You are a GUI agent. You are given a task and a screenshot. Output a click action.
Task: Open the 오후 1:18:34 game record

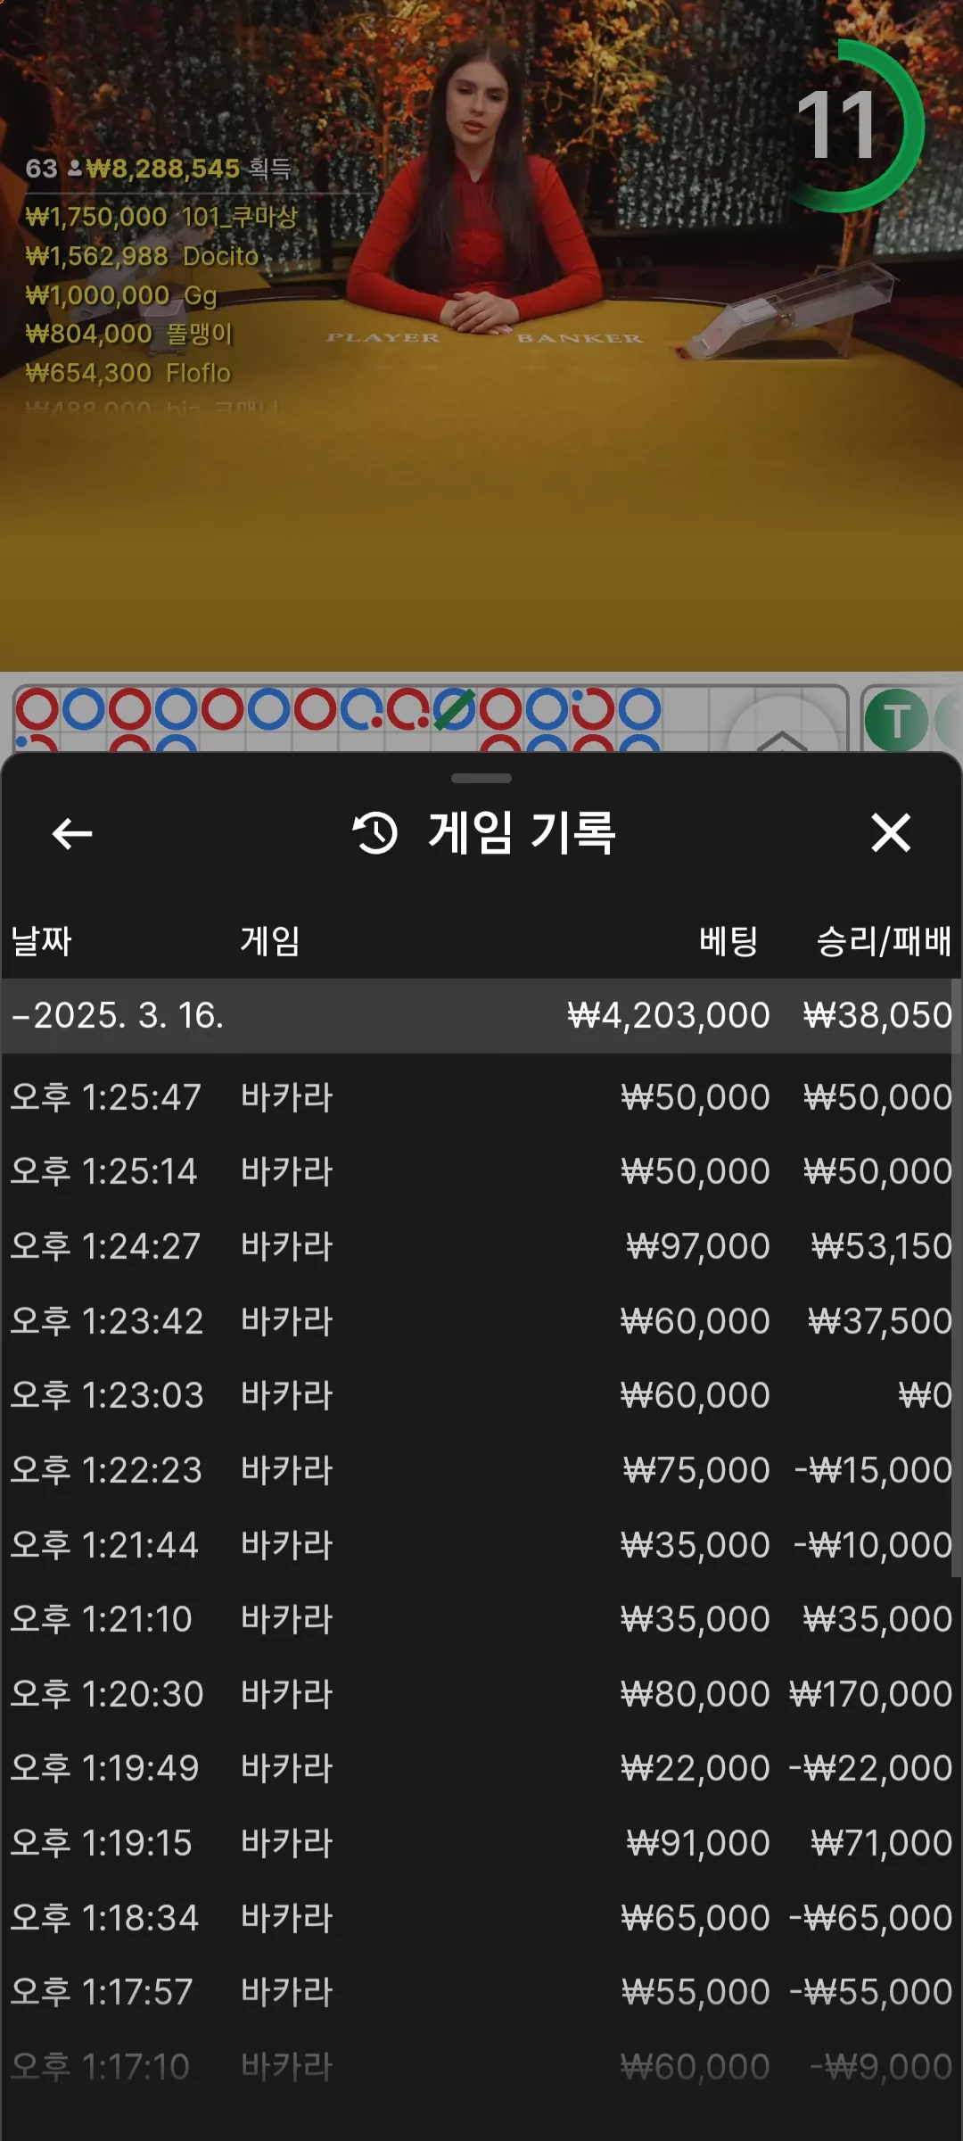click(x=481, y=1917)
